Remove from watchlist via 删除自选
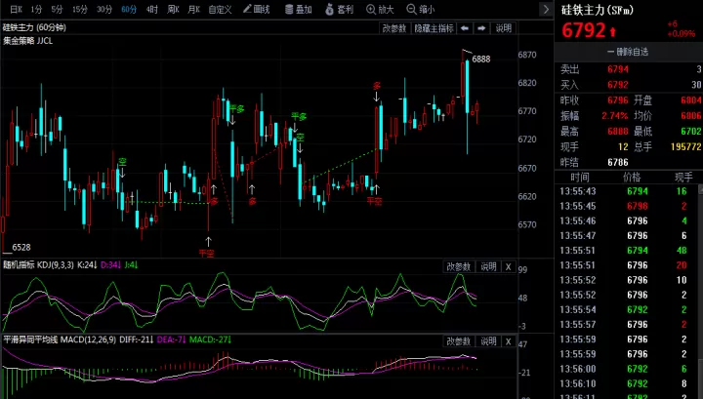This screenshot has height=399, width=703. 628,52
